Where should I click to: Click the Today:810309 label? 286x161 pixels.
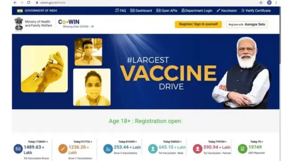coord(127,142)
